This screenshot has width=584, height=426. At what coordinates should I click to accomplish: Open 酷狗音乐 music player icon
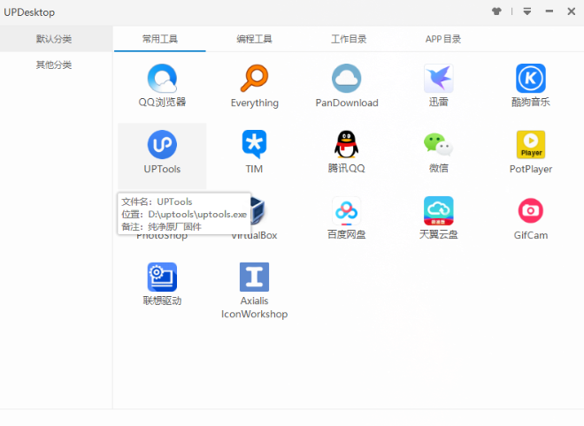(x=531, y=78)
